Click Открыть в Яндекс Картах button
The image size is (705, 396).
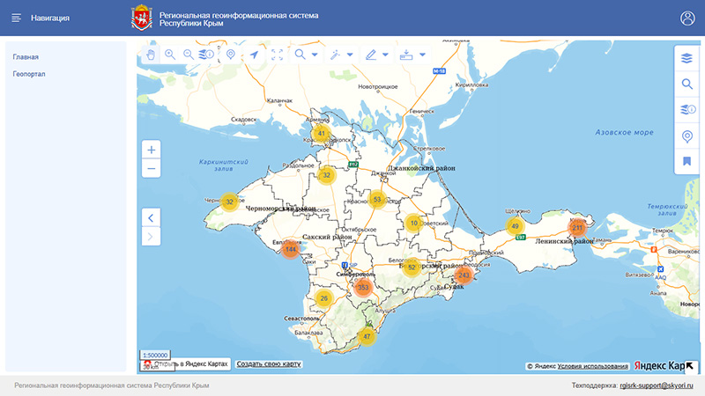[x=186, y=363]
